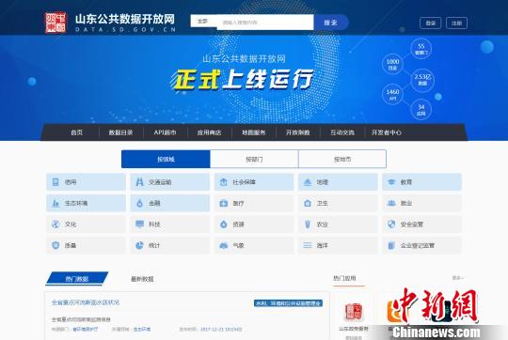Click the 生态环境 field link in dataset row
Viewport: 508px width, 340px height.
tap(142, 329)
